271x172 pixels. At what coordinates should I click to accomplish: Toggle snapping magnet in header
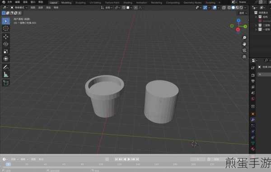coord(124,8)
